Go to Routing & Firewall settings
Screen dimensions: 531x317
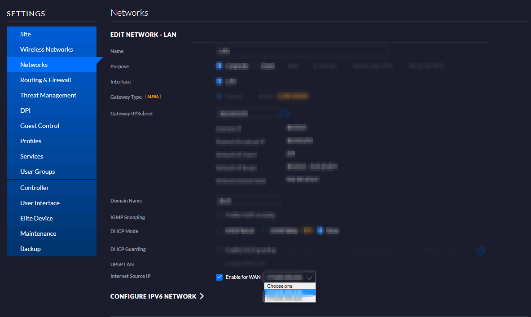45,80
